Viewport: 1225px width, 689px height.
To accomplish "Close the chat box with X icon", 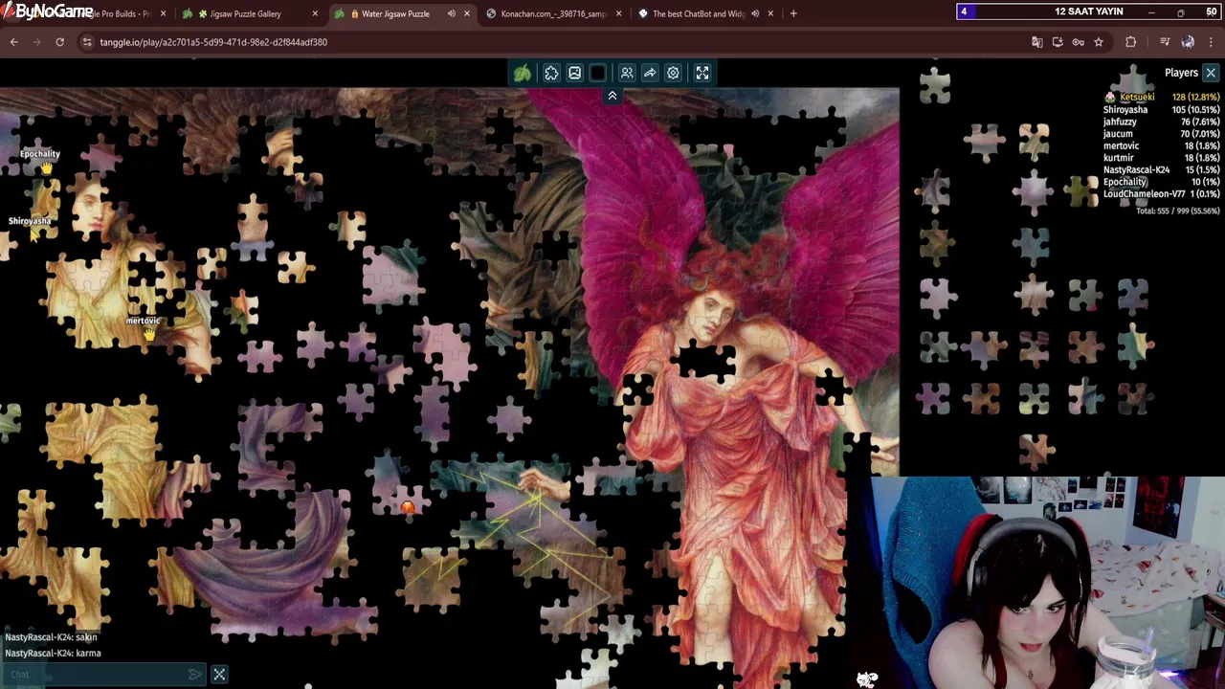I will (219, 675).
